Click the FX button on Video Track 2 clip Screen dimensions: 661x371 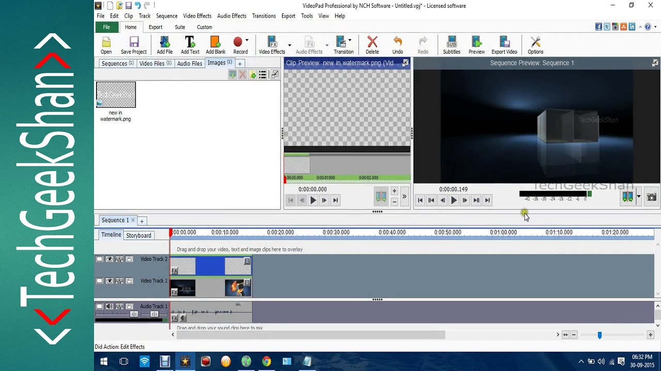(175, 271)
